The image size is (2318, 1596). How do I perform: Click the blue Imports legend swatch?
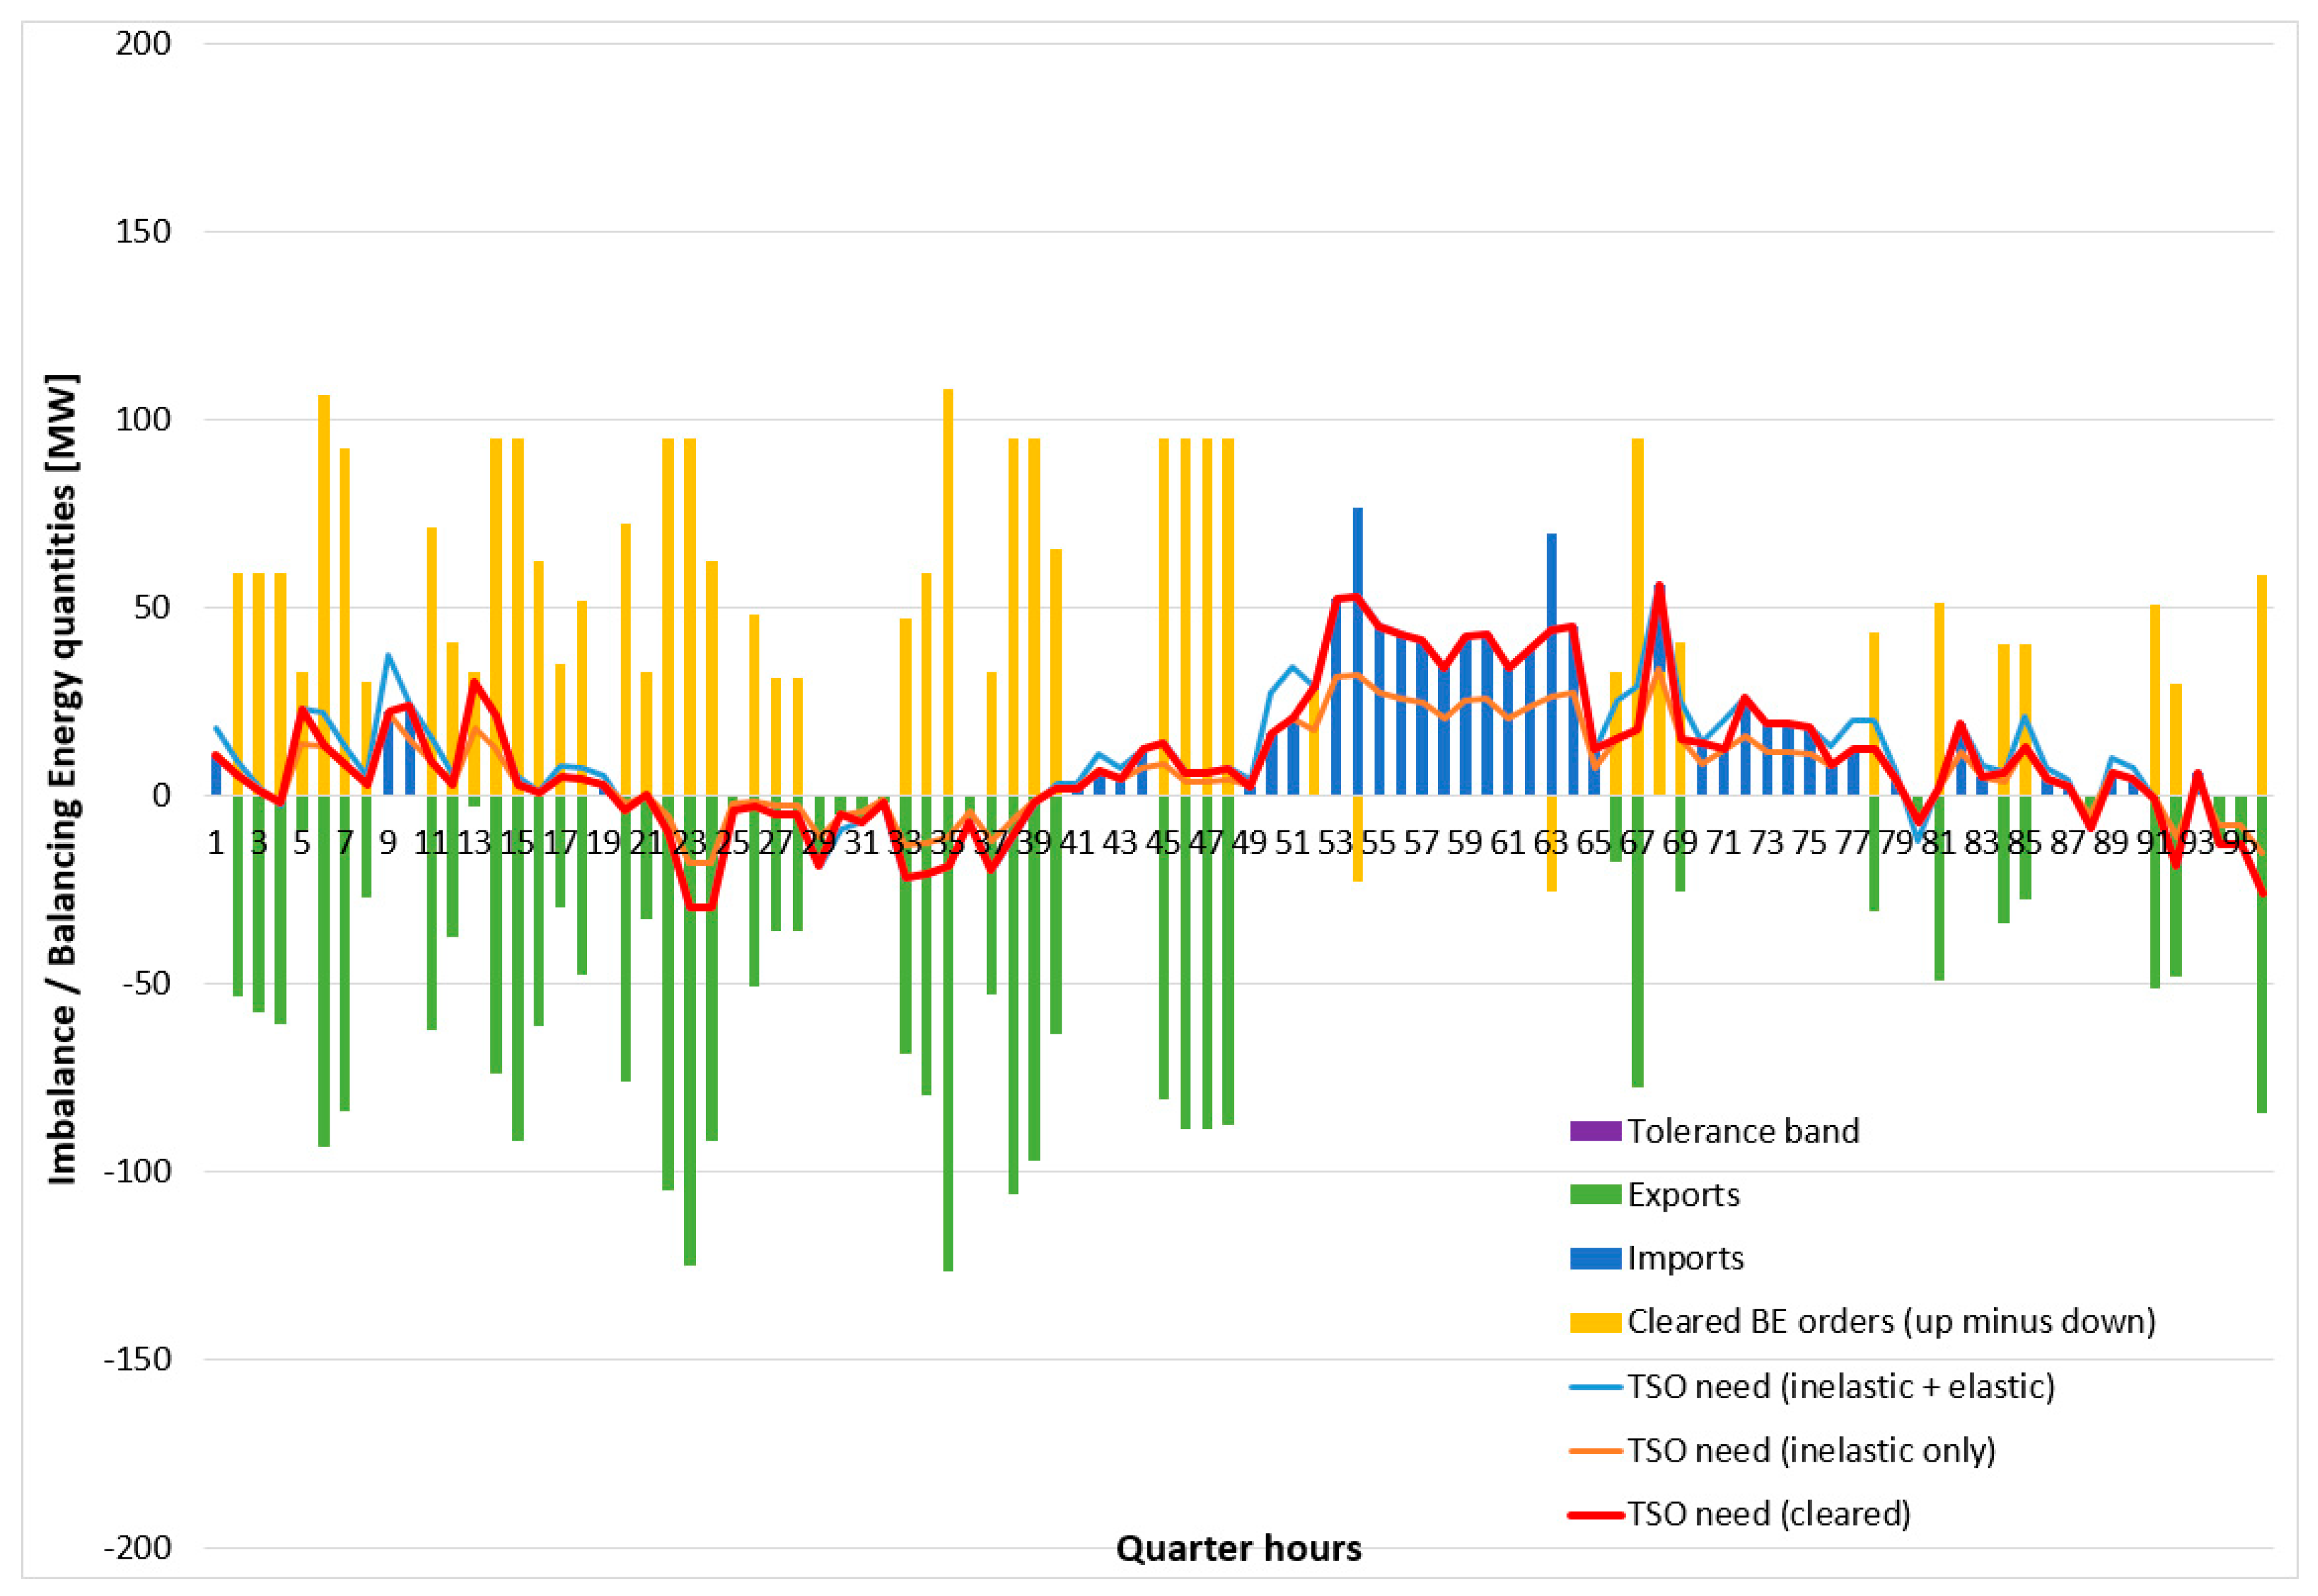coord(1595,1258)
